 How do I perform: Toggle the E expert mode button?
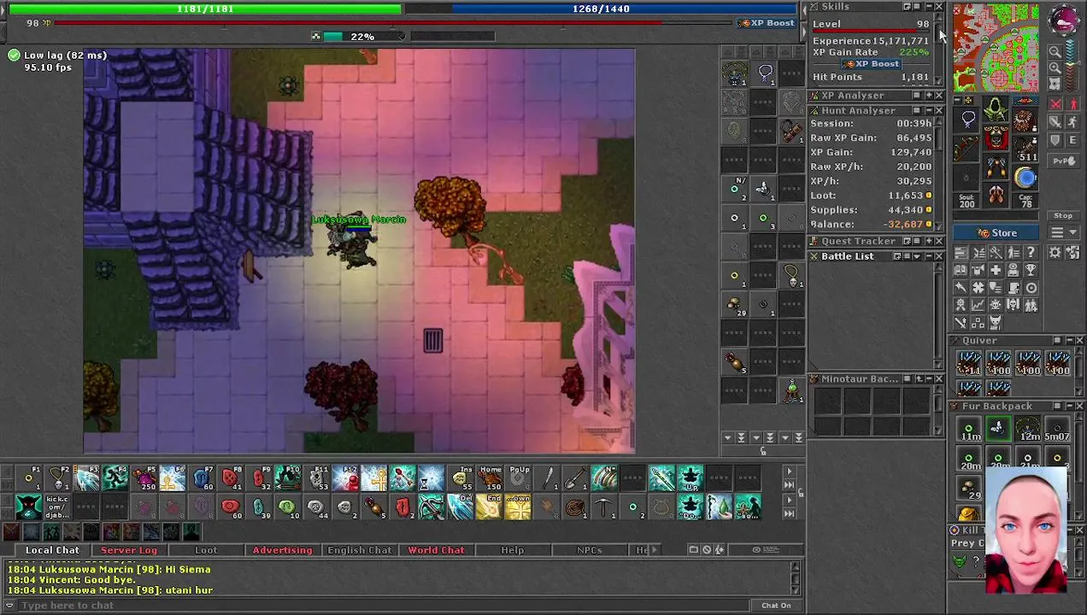pos(1072,139)
